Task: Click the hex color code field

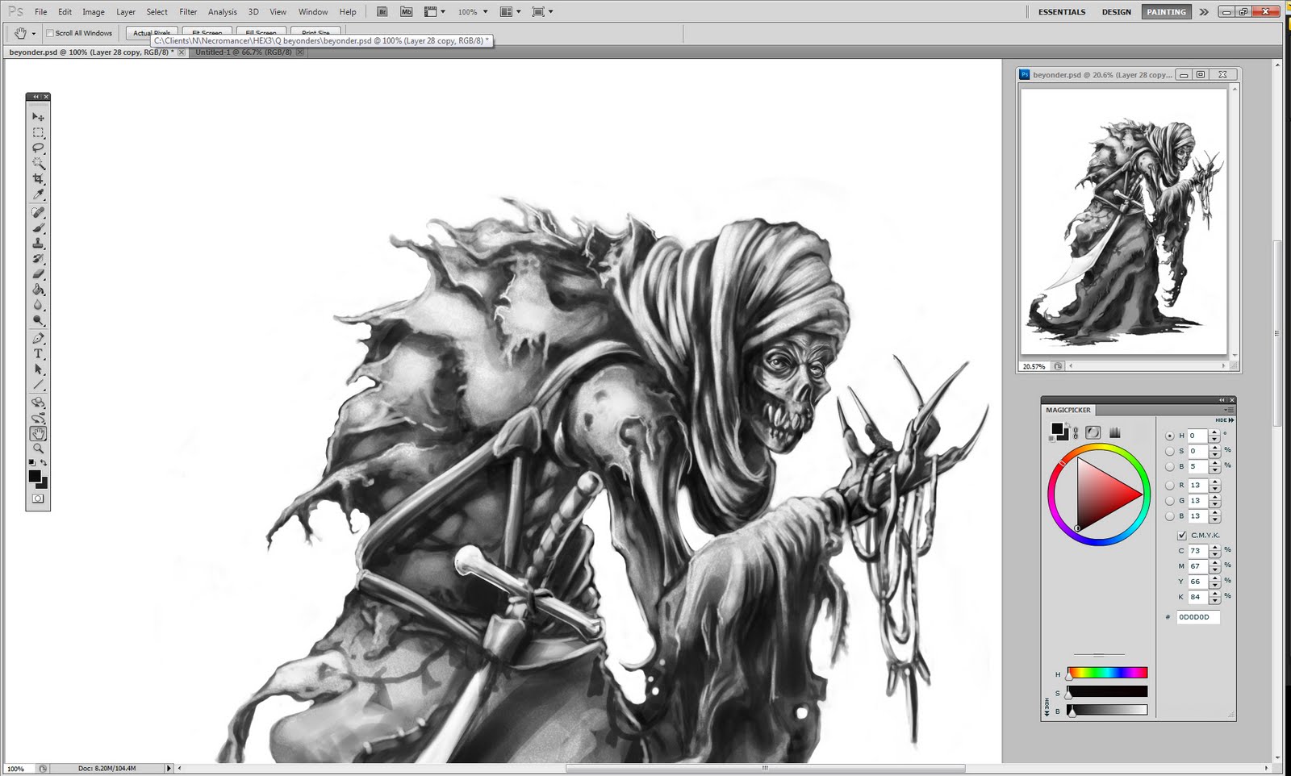Action: coord(1197,617)
